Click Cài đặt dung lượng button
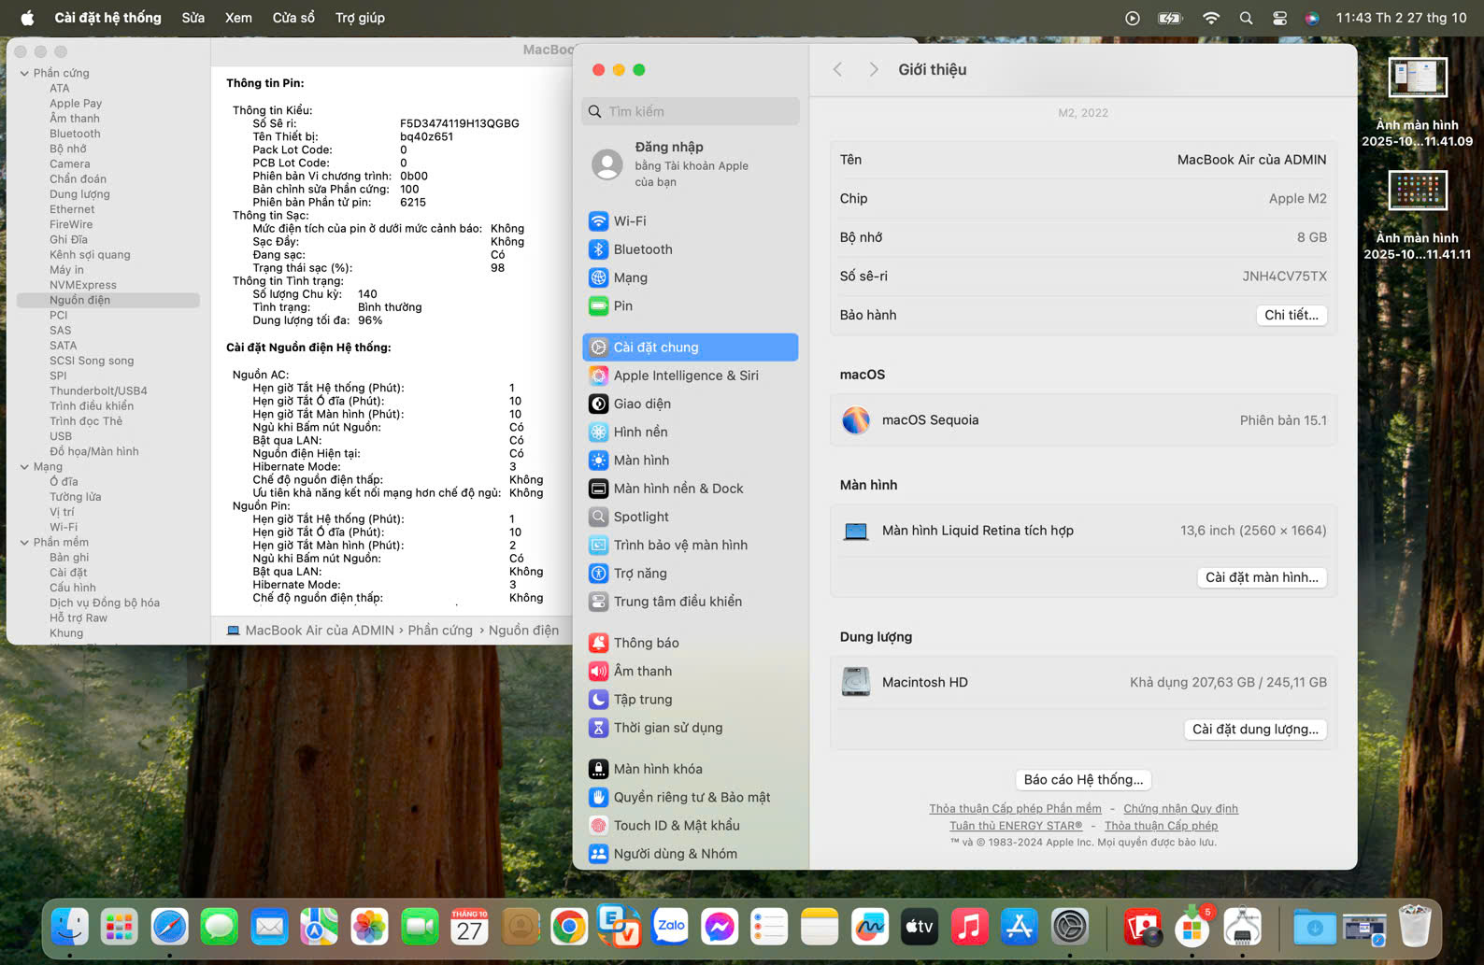 [1254, 730]
